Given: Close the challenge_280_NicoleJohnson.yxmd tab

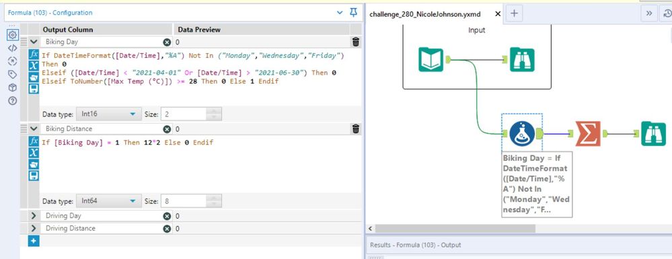Looking at the screenshot, I should pyautogui.click(x=498, y=14).
